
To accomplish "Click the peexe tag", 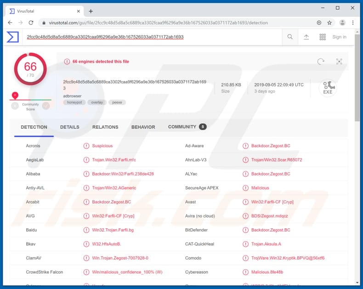I will click(117, 102).
